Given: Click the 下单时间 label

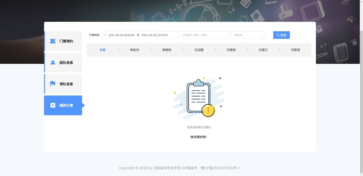Looking at the screenshot, I should pos(94,35).
